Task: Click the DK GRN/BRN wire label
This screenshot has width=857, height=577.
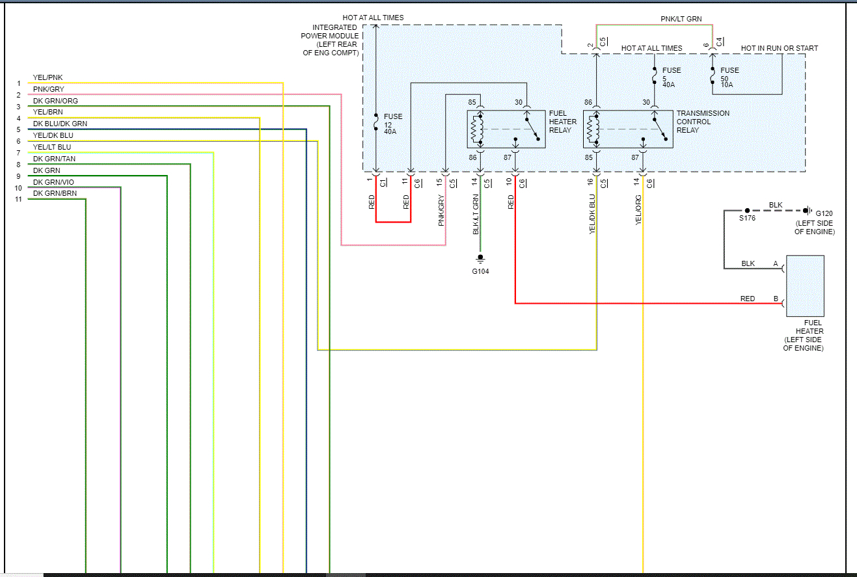Action: (x=55, y=193)
